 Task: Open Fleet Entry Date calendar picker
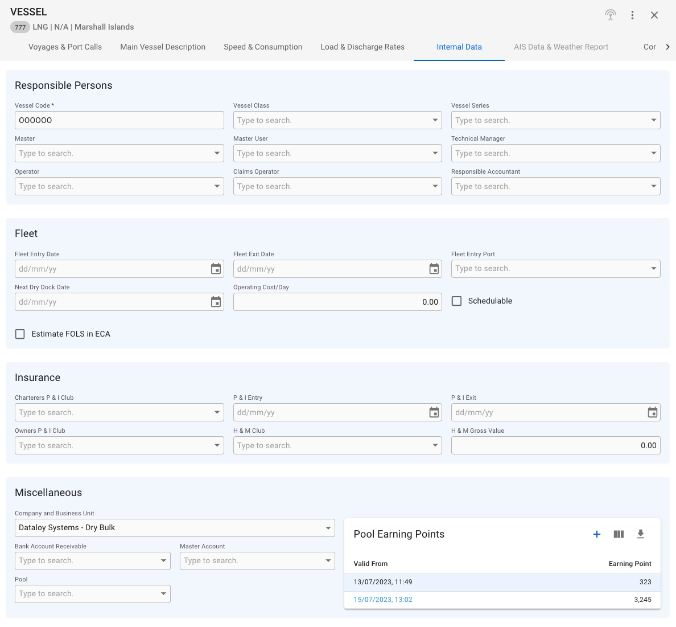coord(216,269)
